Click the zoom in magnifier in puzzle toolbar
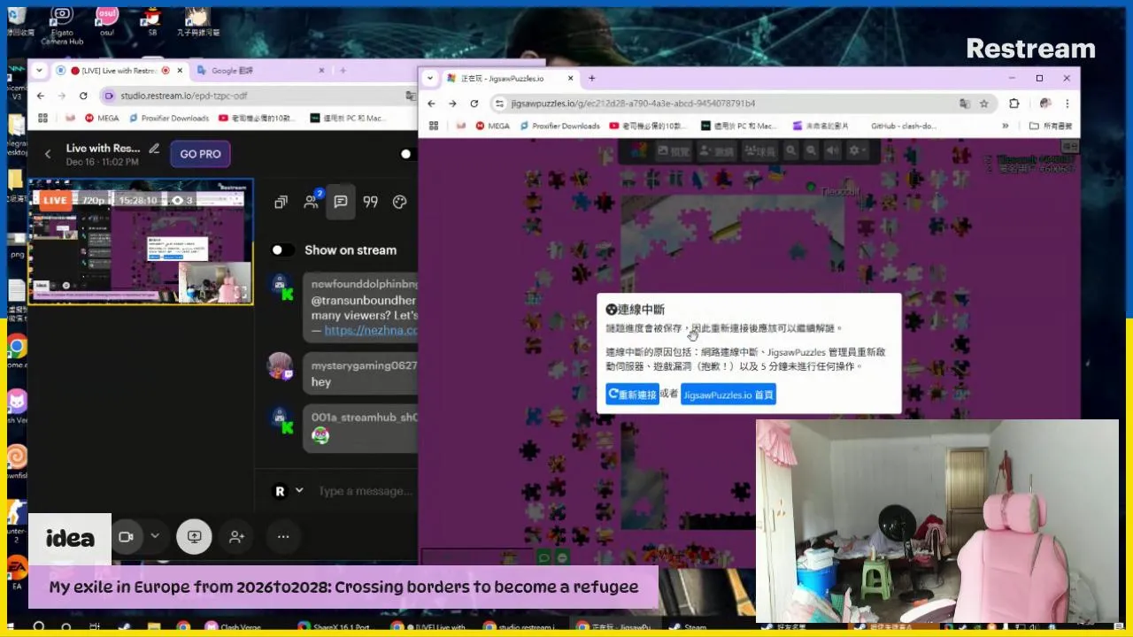Image resolution: width=1133 pixels, height=637 pixels. click(791, 151)
